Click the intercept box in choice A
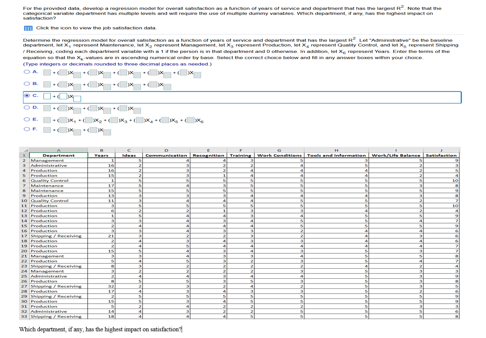 (x=47, y=72)
